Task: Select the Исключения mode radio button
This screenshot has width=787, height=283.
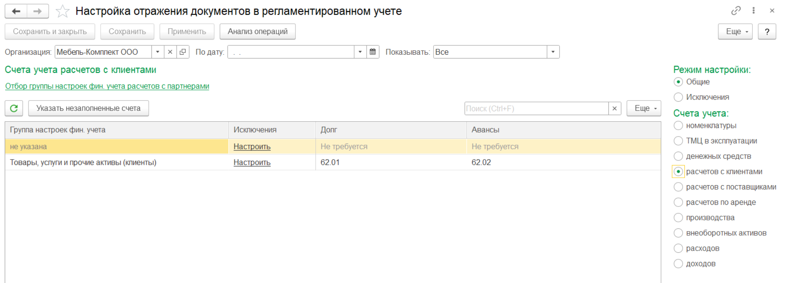Action: tap(678, 97)
